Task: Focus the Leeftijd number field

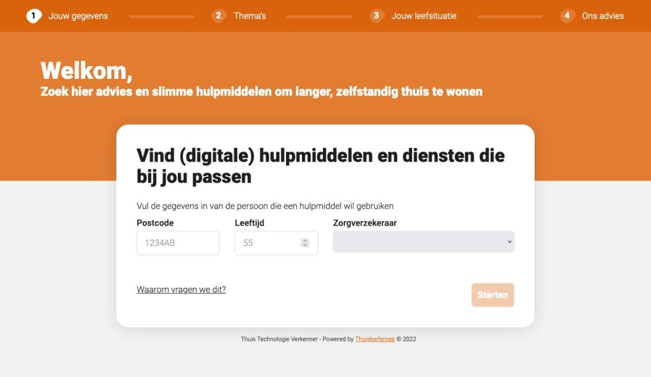Action: click(276, 243)
